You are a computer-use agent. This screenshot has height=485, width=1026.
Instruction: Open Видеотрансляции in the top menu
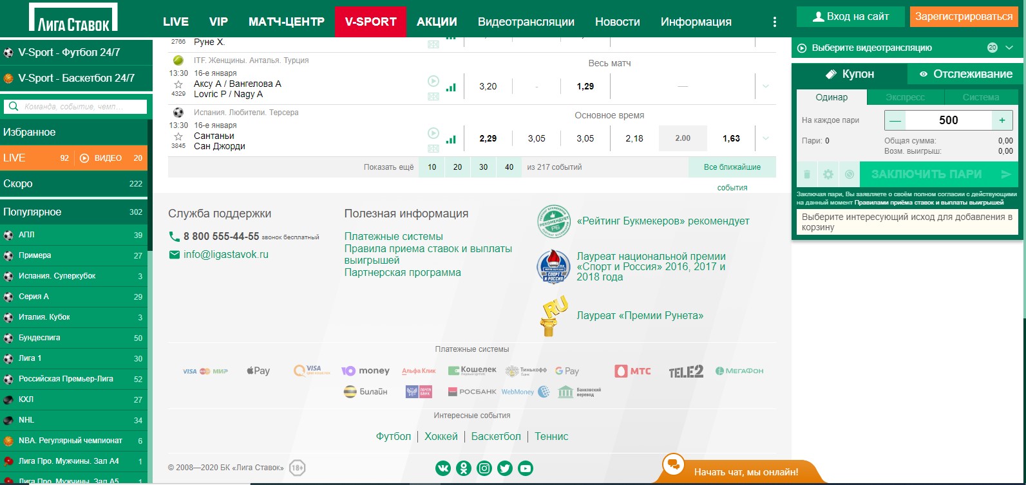click(526, 22)
